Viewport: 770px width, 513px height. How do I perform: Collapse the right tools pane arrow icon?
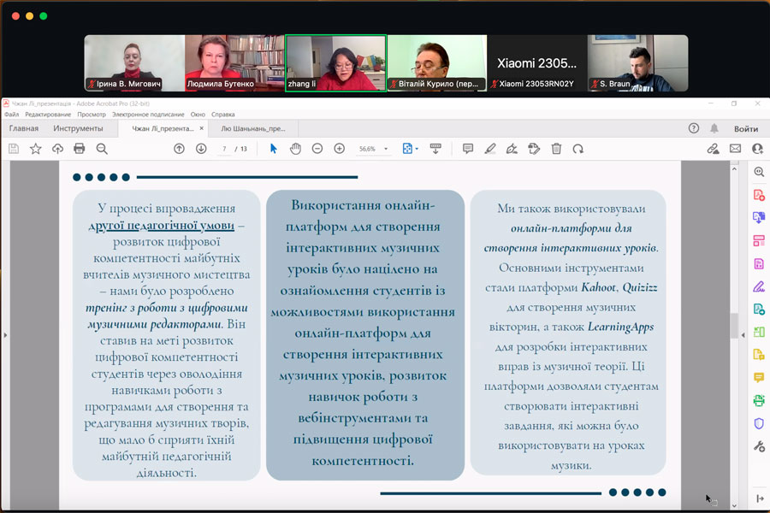click(760, 498)
